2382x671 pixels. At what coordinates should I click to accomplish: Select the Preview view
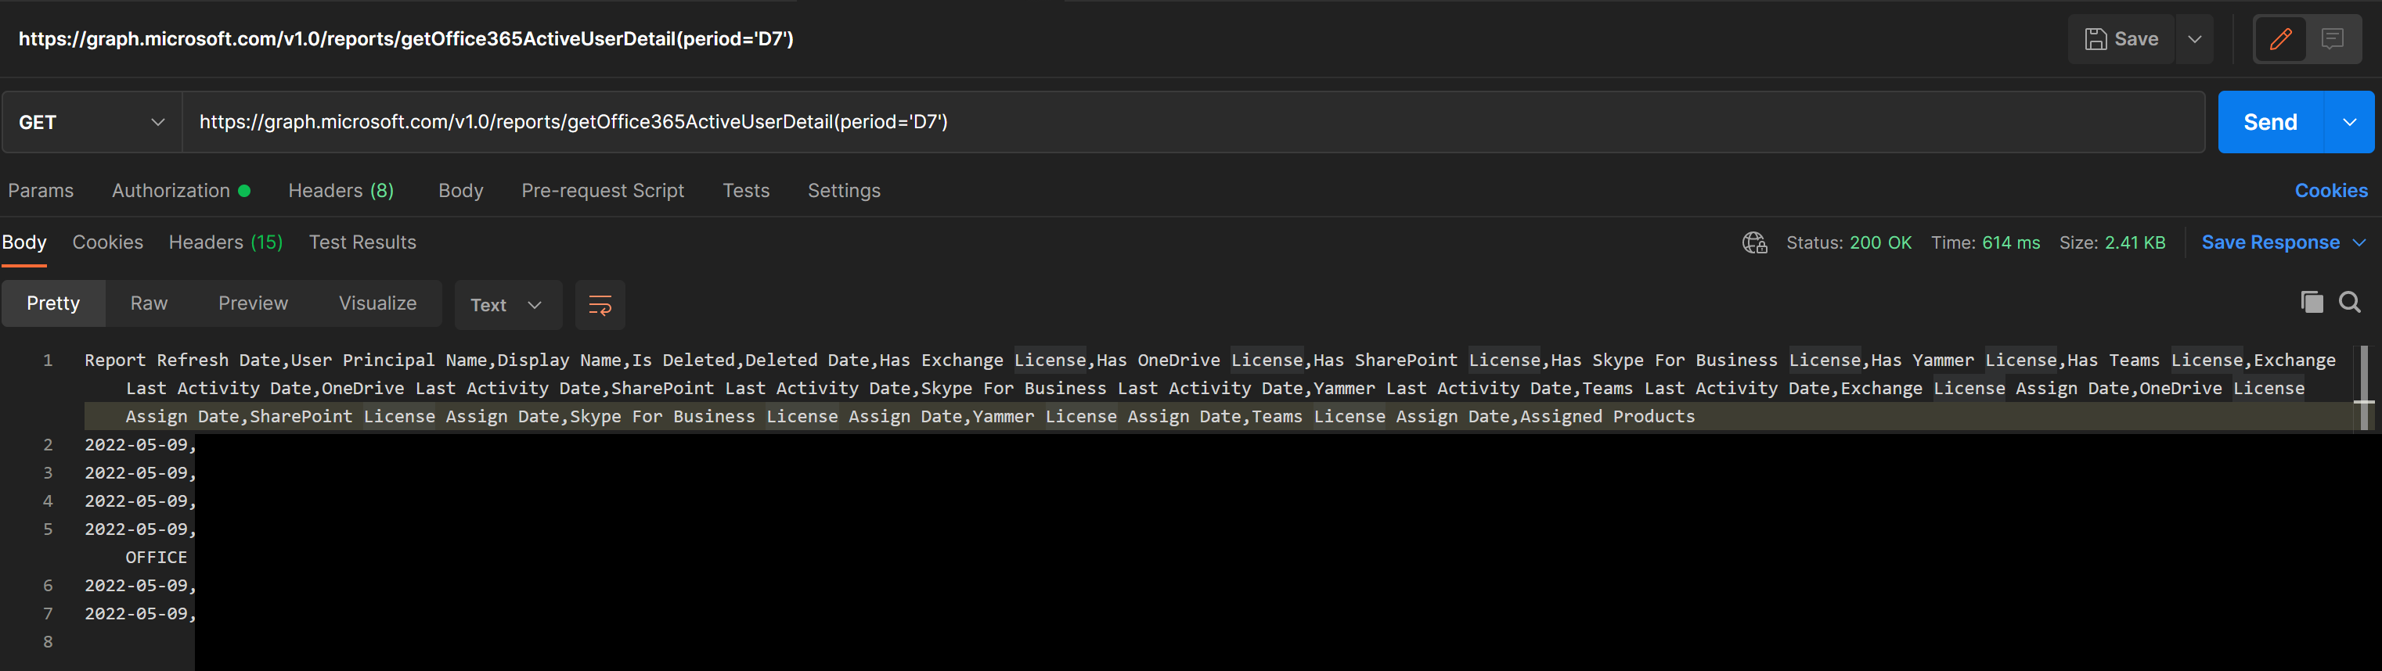[254, 303]
